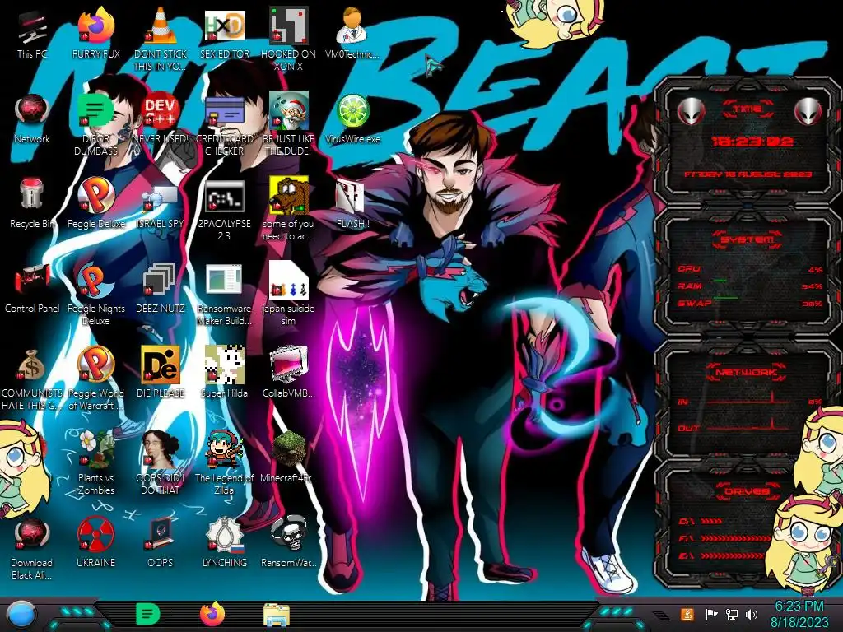
Task: Launch Firefox from the taskbar
Action: 212,614
